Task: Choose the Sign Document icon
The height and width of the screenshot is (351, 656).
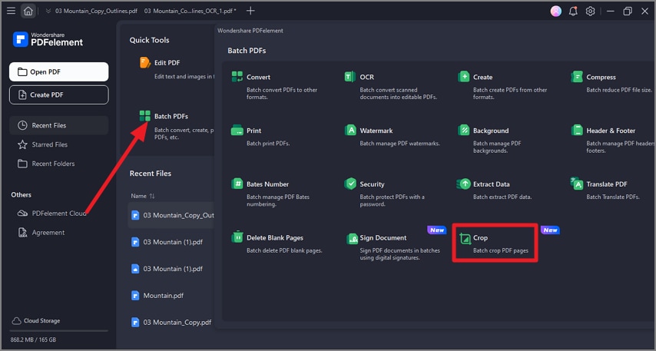Action: [x=352, y=238]
